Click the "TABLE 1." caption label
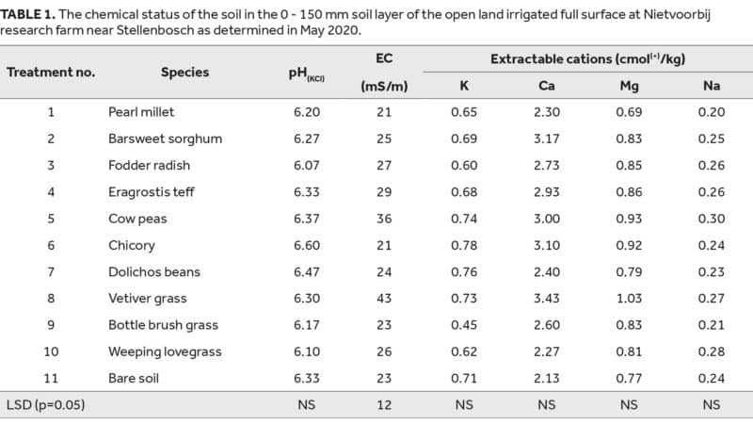This screenshot has height=424, width=753. click(x=29, y=11)
